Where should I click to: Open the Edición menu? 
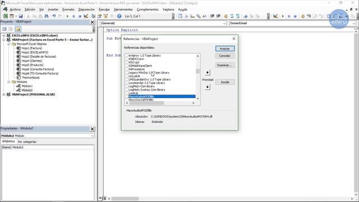pyautogui.click(x=30, y=10)
